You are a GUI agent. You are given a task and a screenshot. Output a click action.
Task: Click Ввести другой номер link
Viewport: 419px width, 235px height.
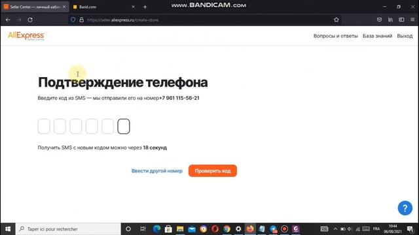[x=157, y=171]
